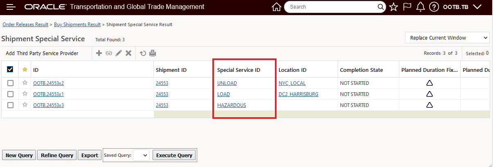Open the Replace Current Window dropdown
Viewport: 493px width, 167px height.
coord(447,38)
